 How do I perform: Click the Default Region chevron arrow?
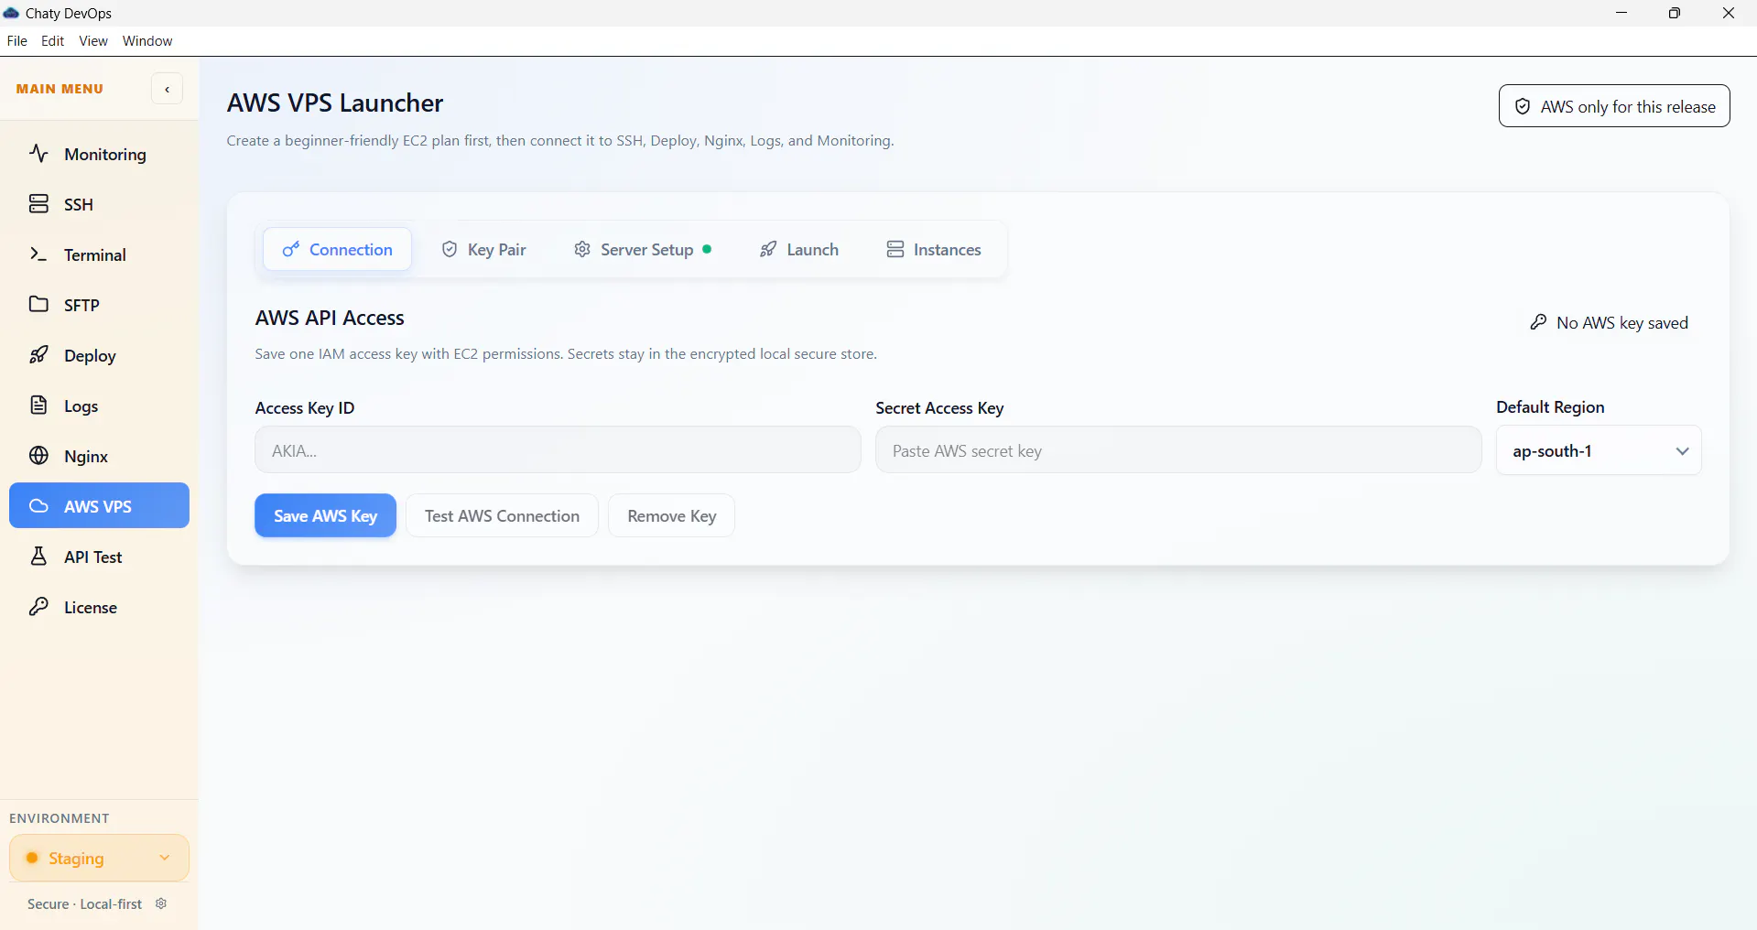click(x=1682, y=451)
